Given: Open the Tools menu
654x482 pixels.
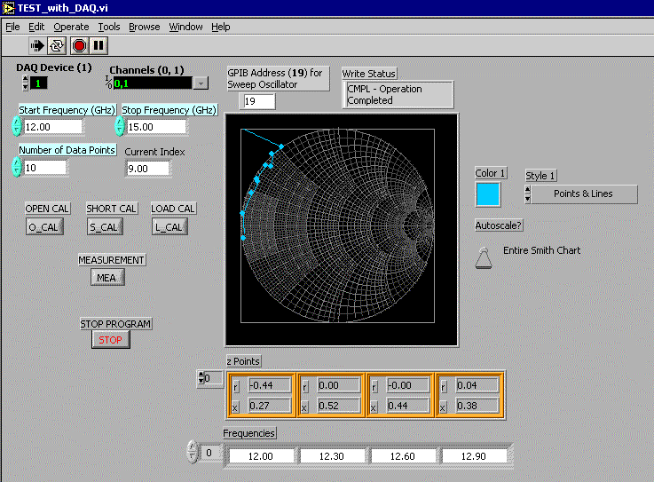Looking at the screenshot, I should point(108,27).
